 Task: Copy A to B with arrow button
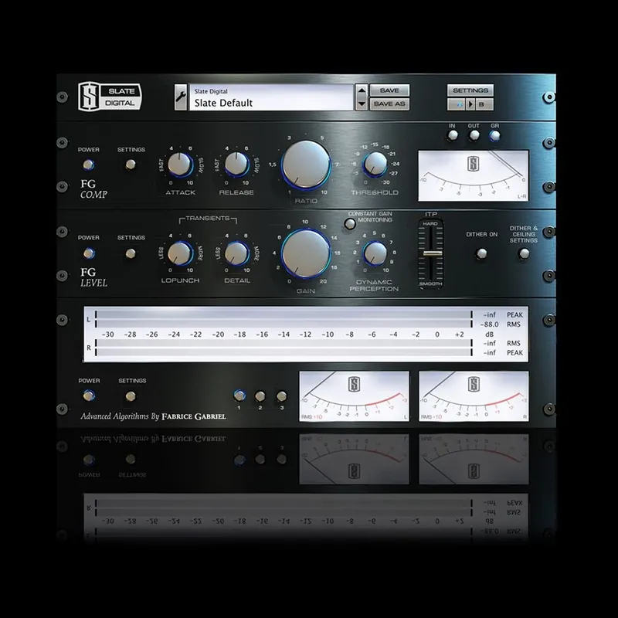(x=470, y=104)
